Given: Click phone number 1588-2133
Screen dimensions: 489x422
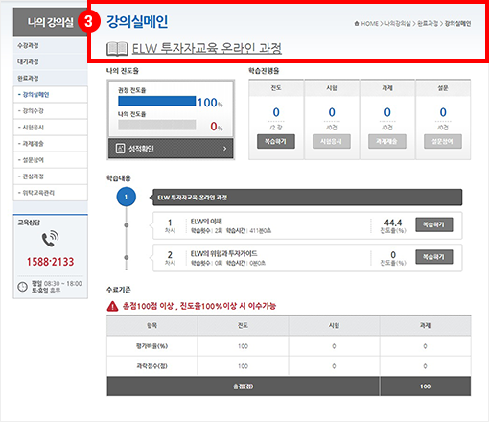Looking at the screenshot, I should tap(51, 262).
